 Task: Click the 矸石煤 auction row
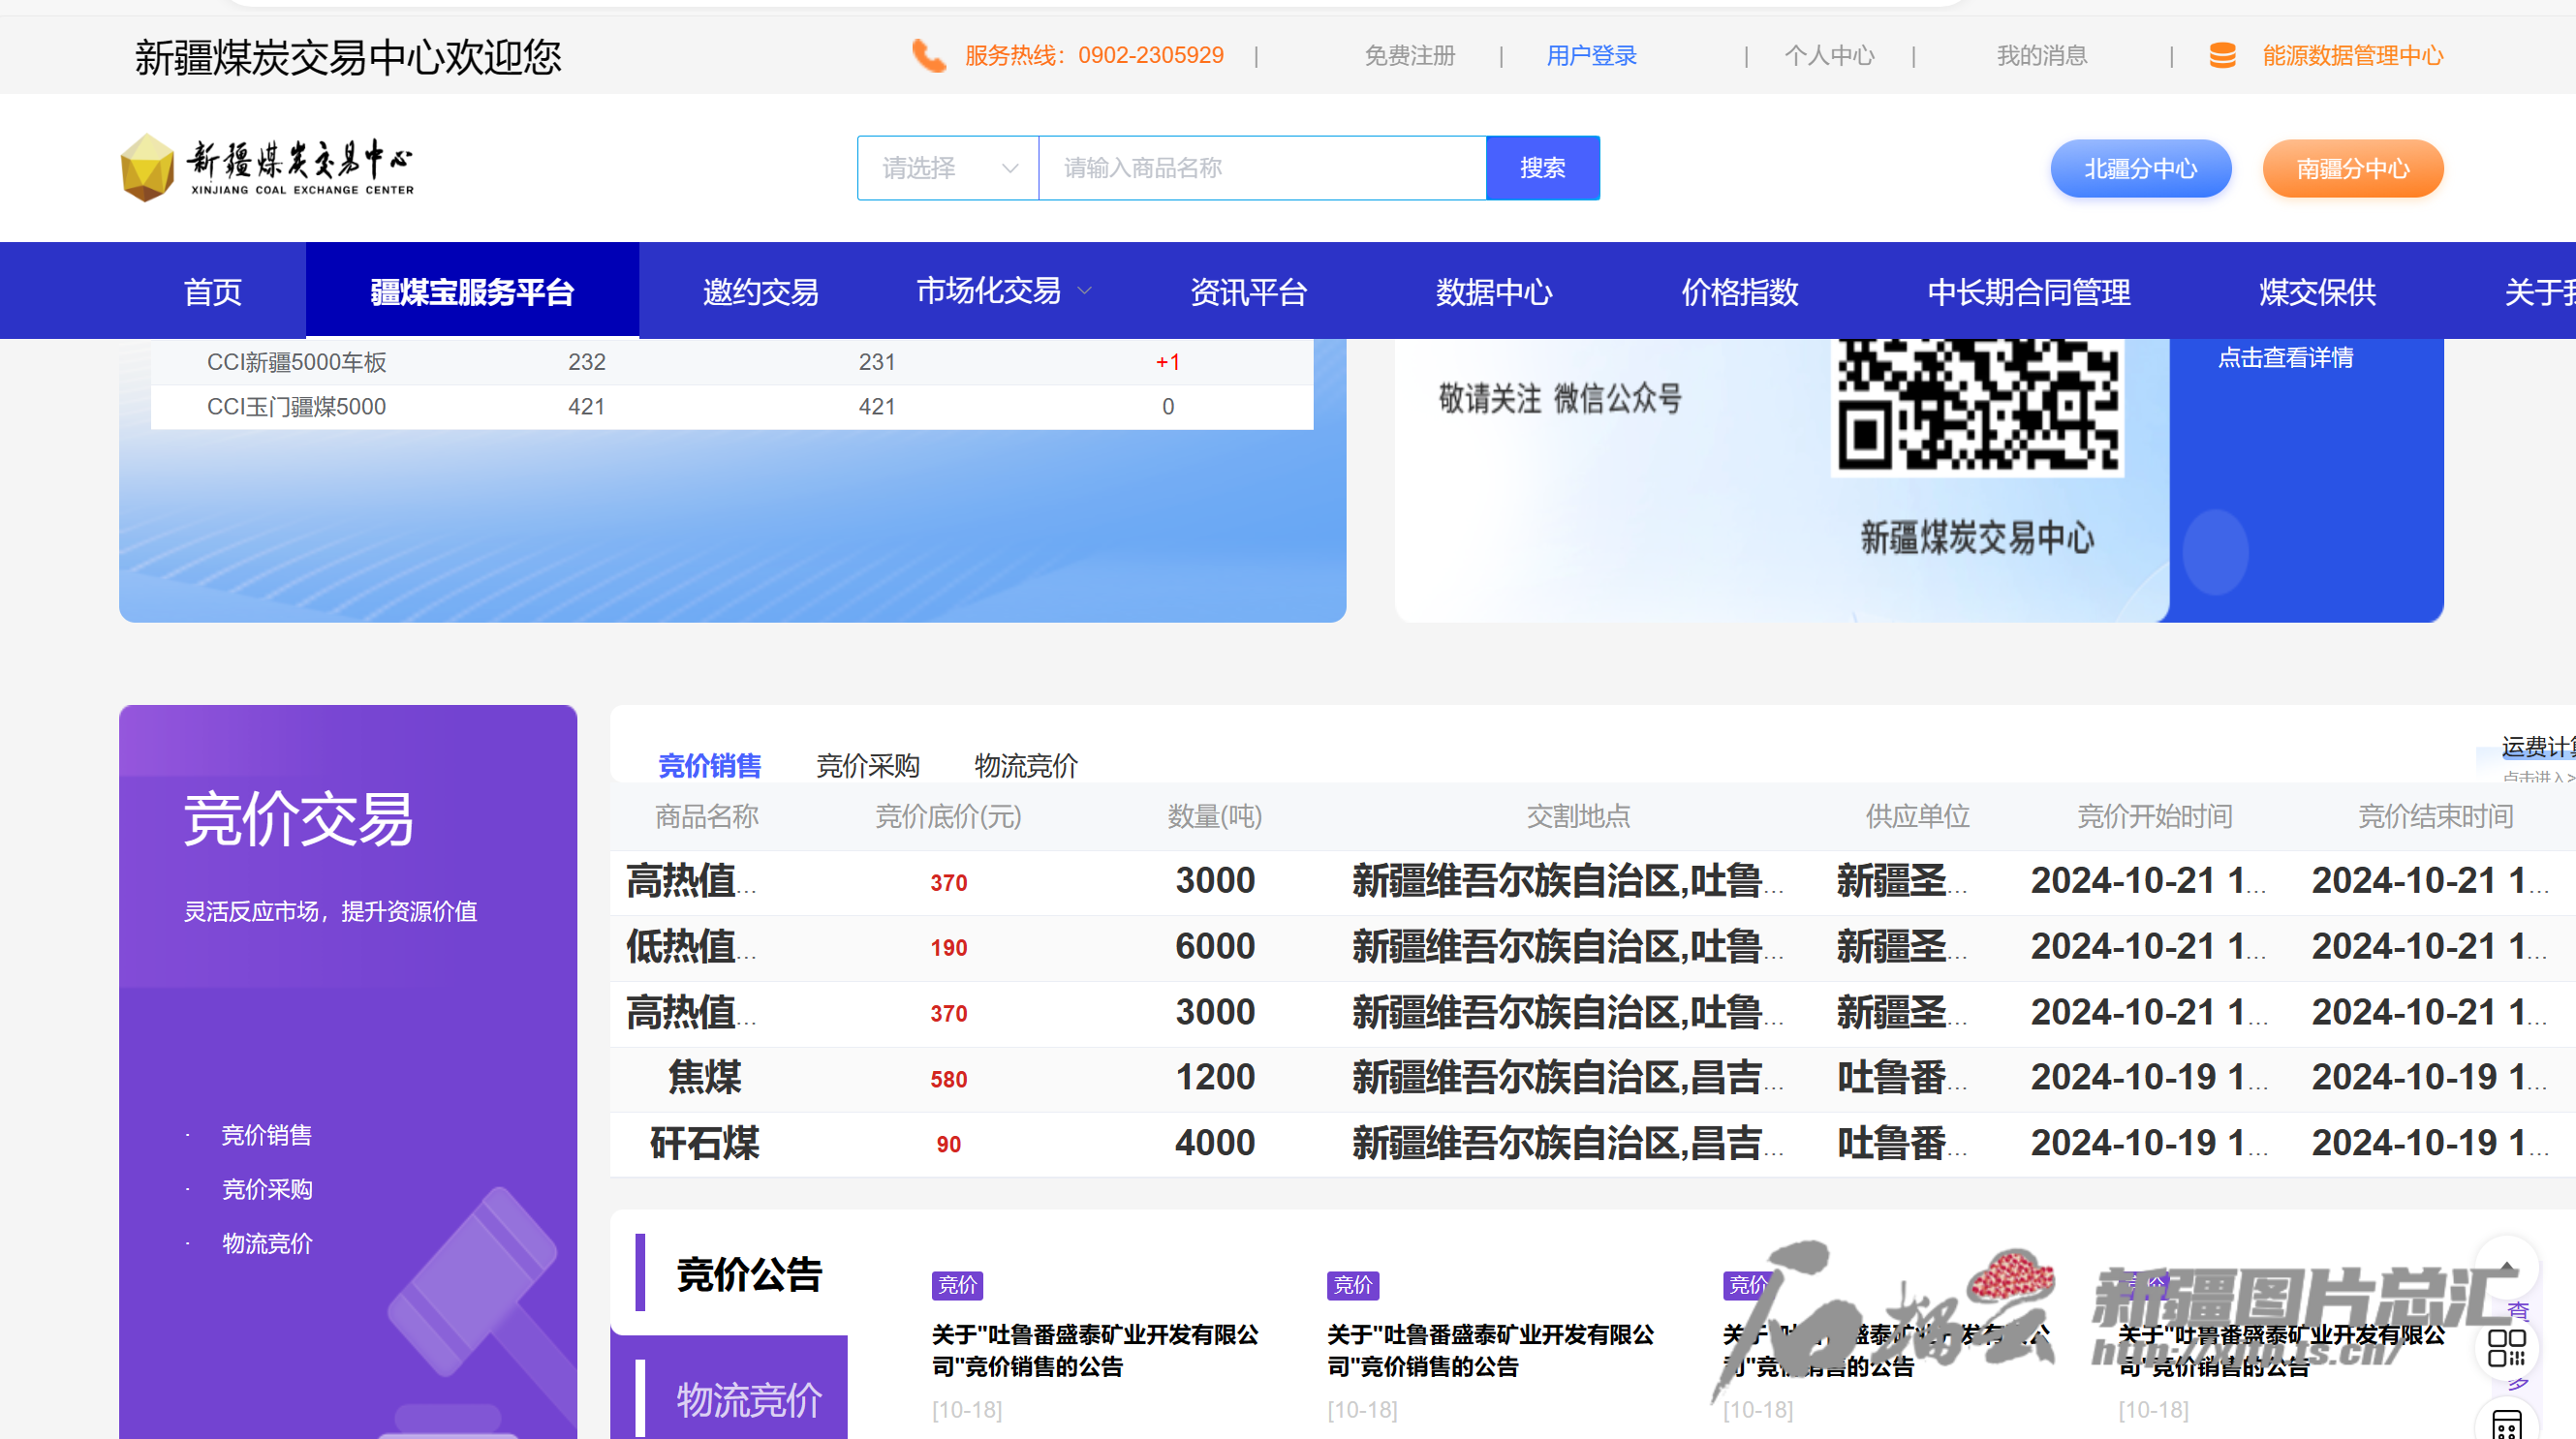click(x=1592, y=1144)
